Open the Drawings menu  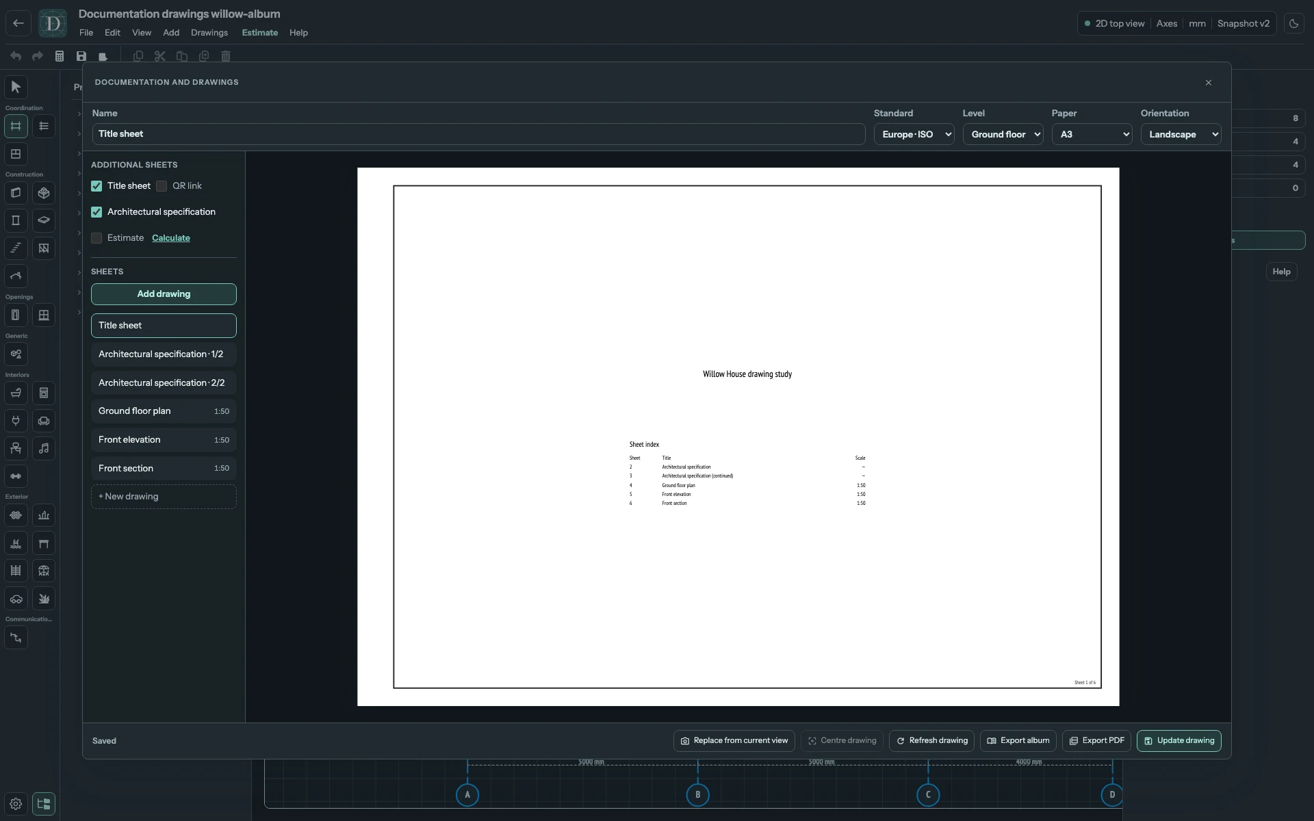[209, 33]
